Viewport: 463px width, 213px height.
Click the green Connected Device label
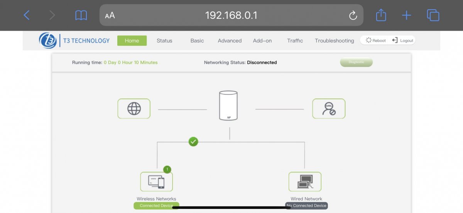pos(156,206)
